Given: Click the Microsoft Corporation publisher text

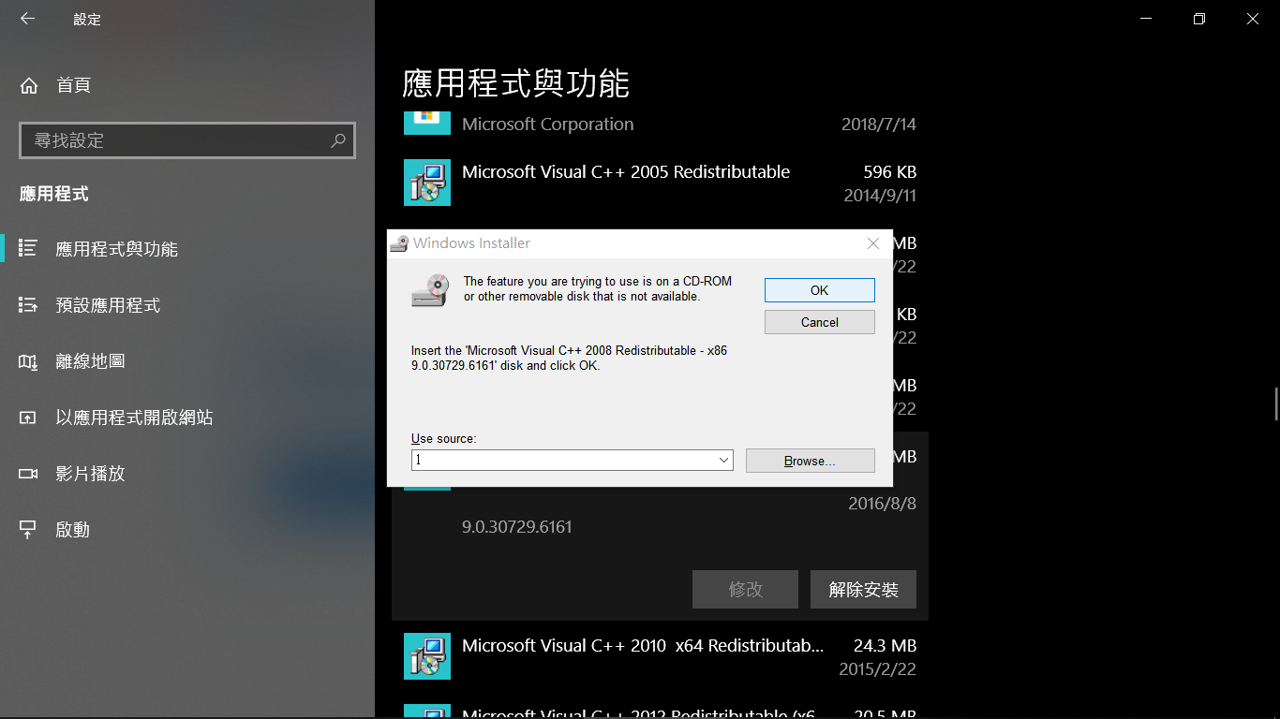Looking at the screenshot, I should click(x=547, y=125).
